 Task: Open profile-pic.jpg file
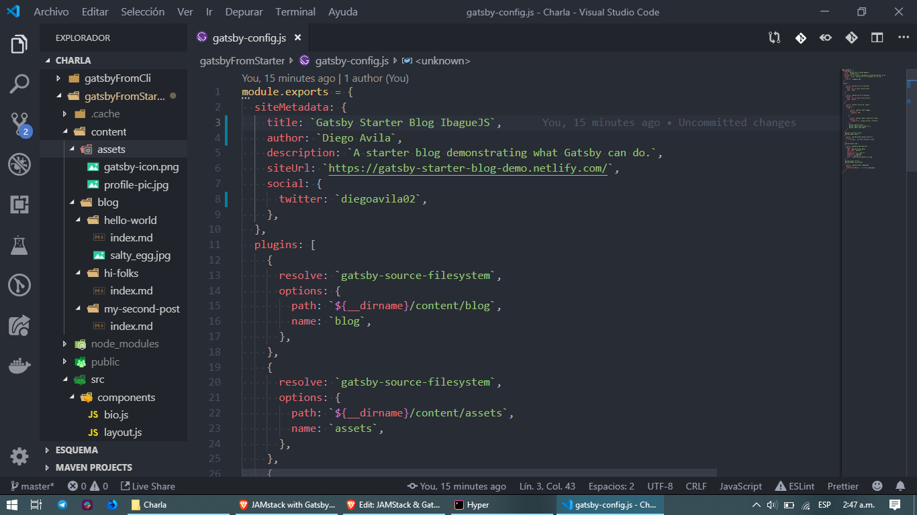[x=136, y=184]
